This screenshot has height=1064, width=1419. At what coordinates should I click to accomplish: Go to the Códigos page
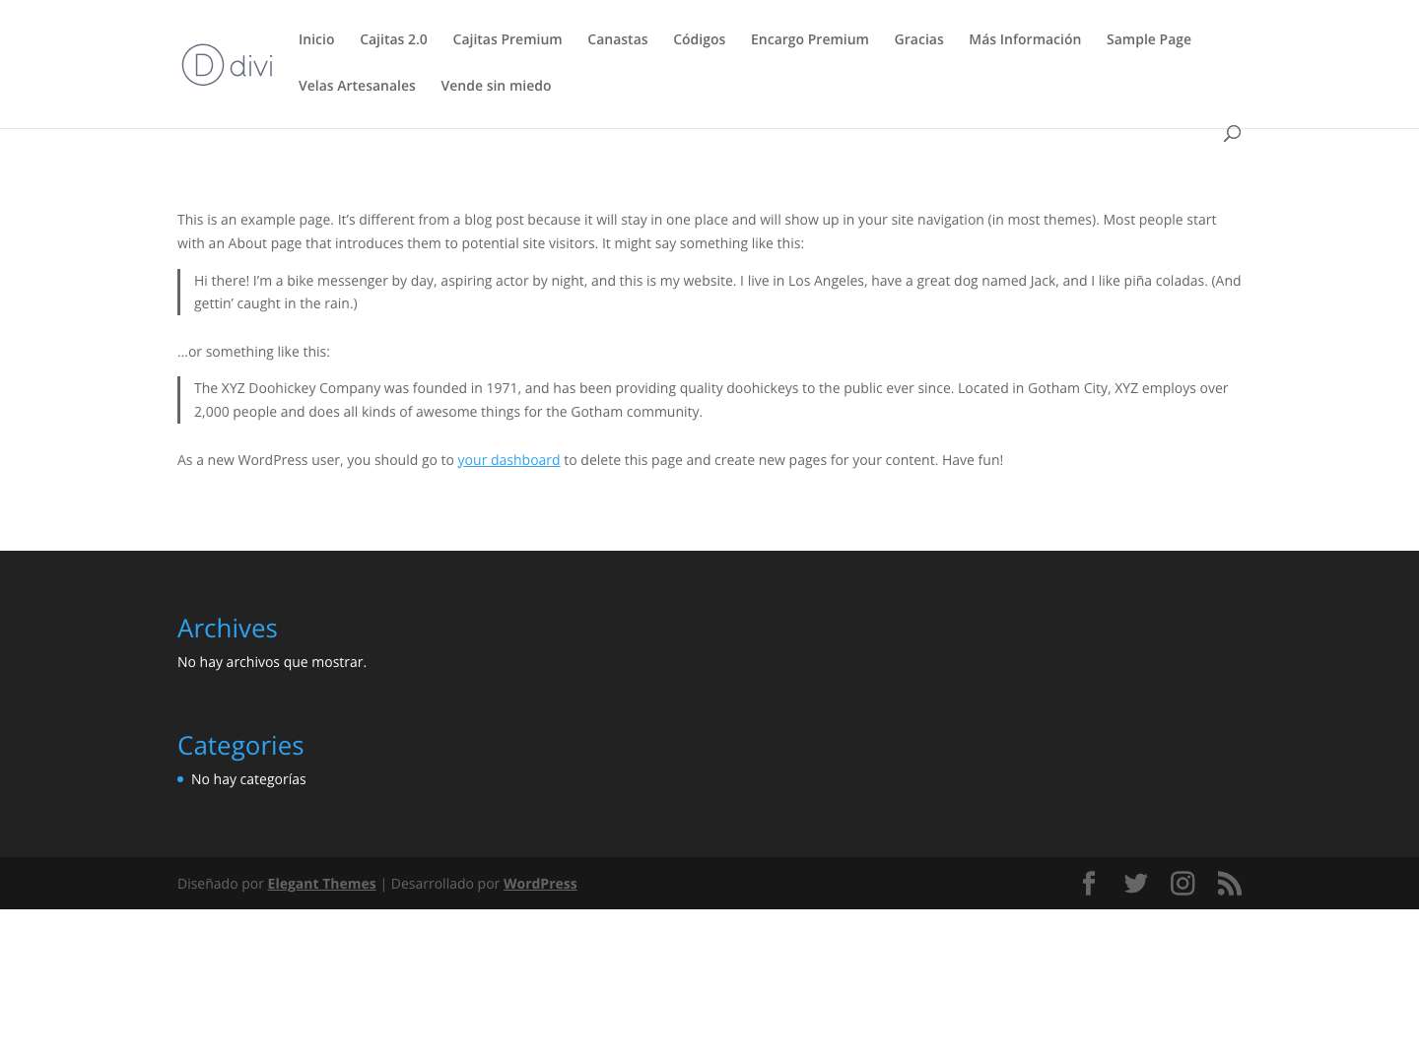coord(699,39)
